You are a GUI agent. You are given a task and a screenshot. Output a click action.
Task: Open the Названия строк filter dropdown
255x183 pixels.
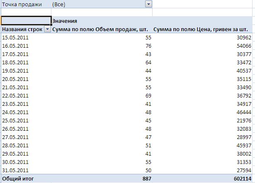click(47, 29)
